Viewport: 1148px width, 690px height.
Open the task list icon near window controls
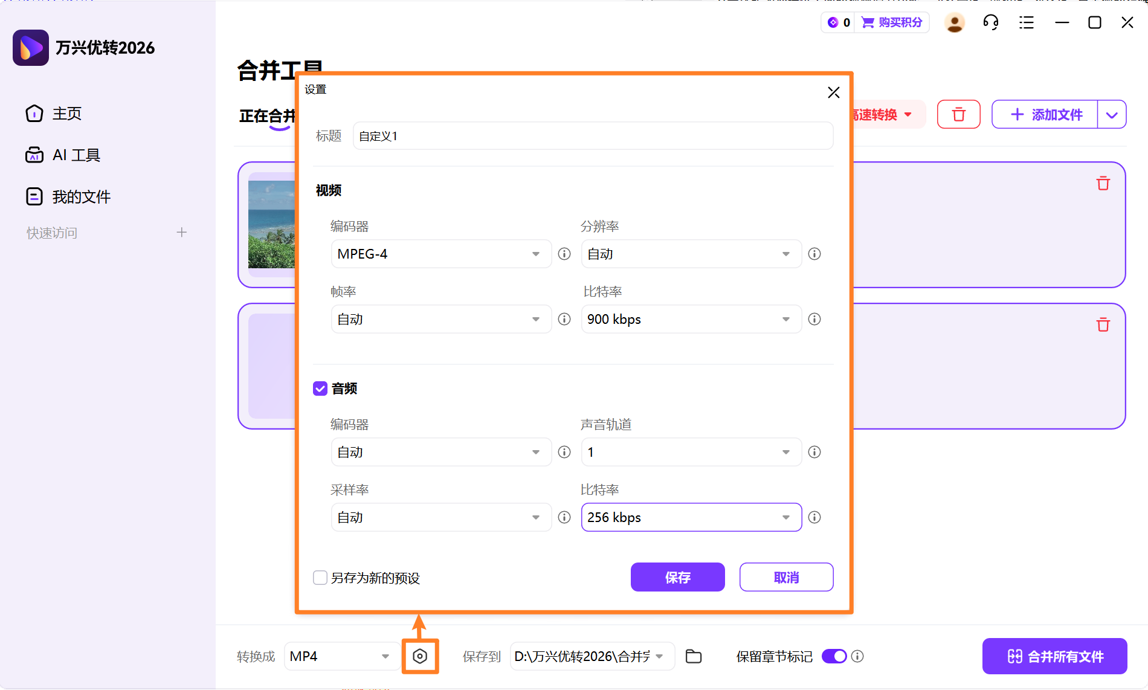1026,22
